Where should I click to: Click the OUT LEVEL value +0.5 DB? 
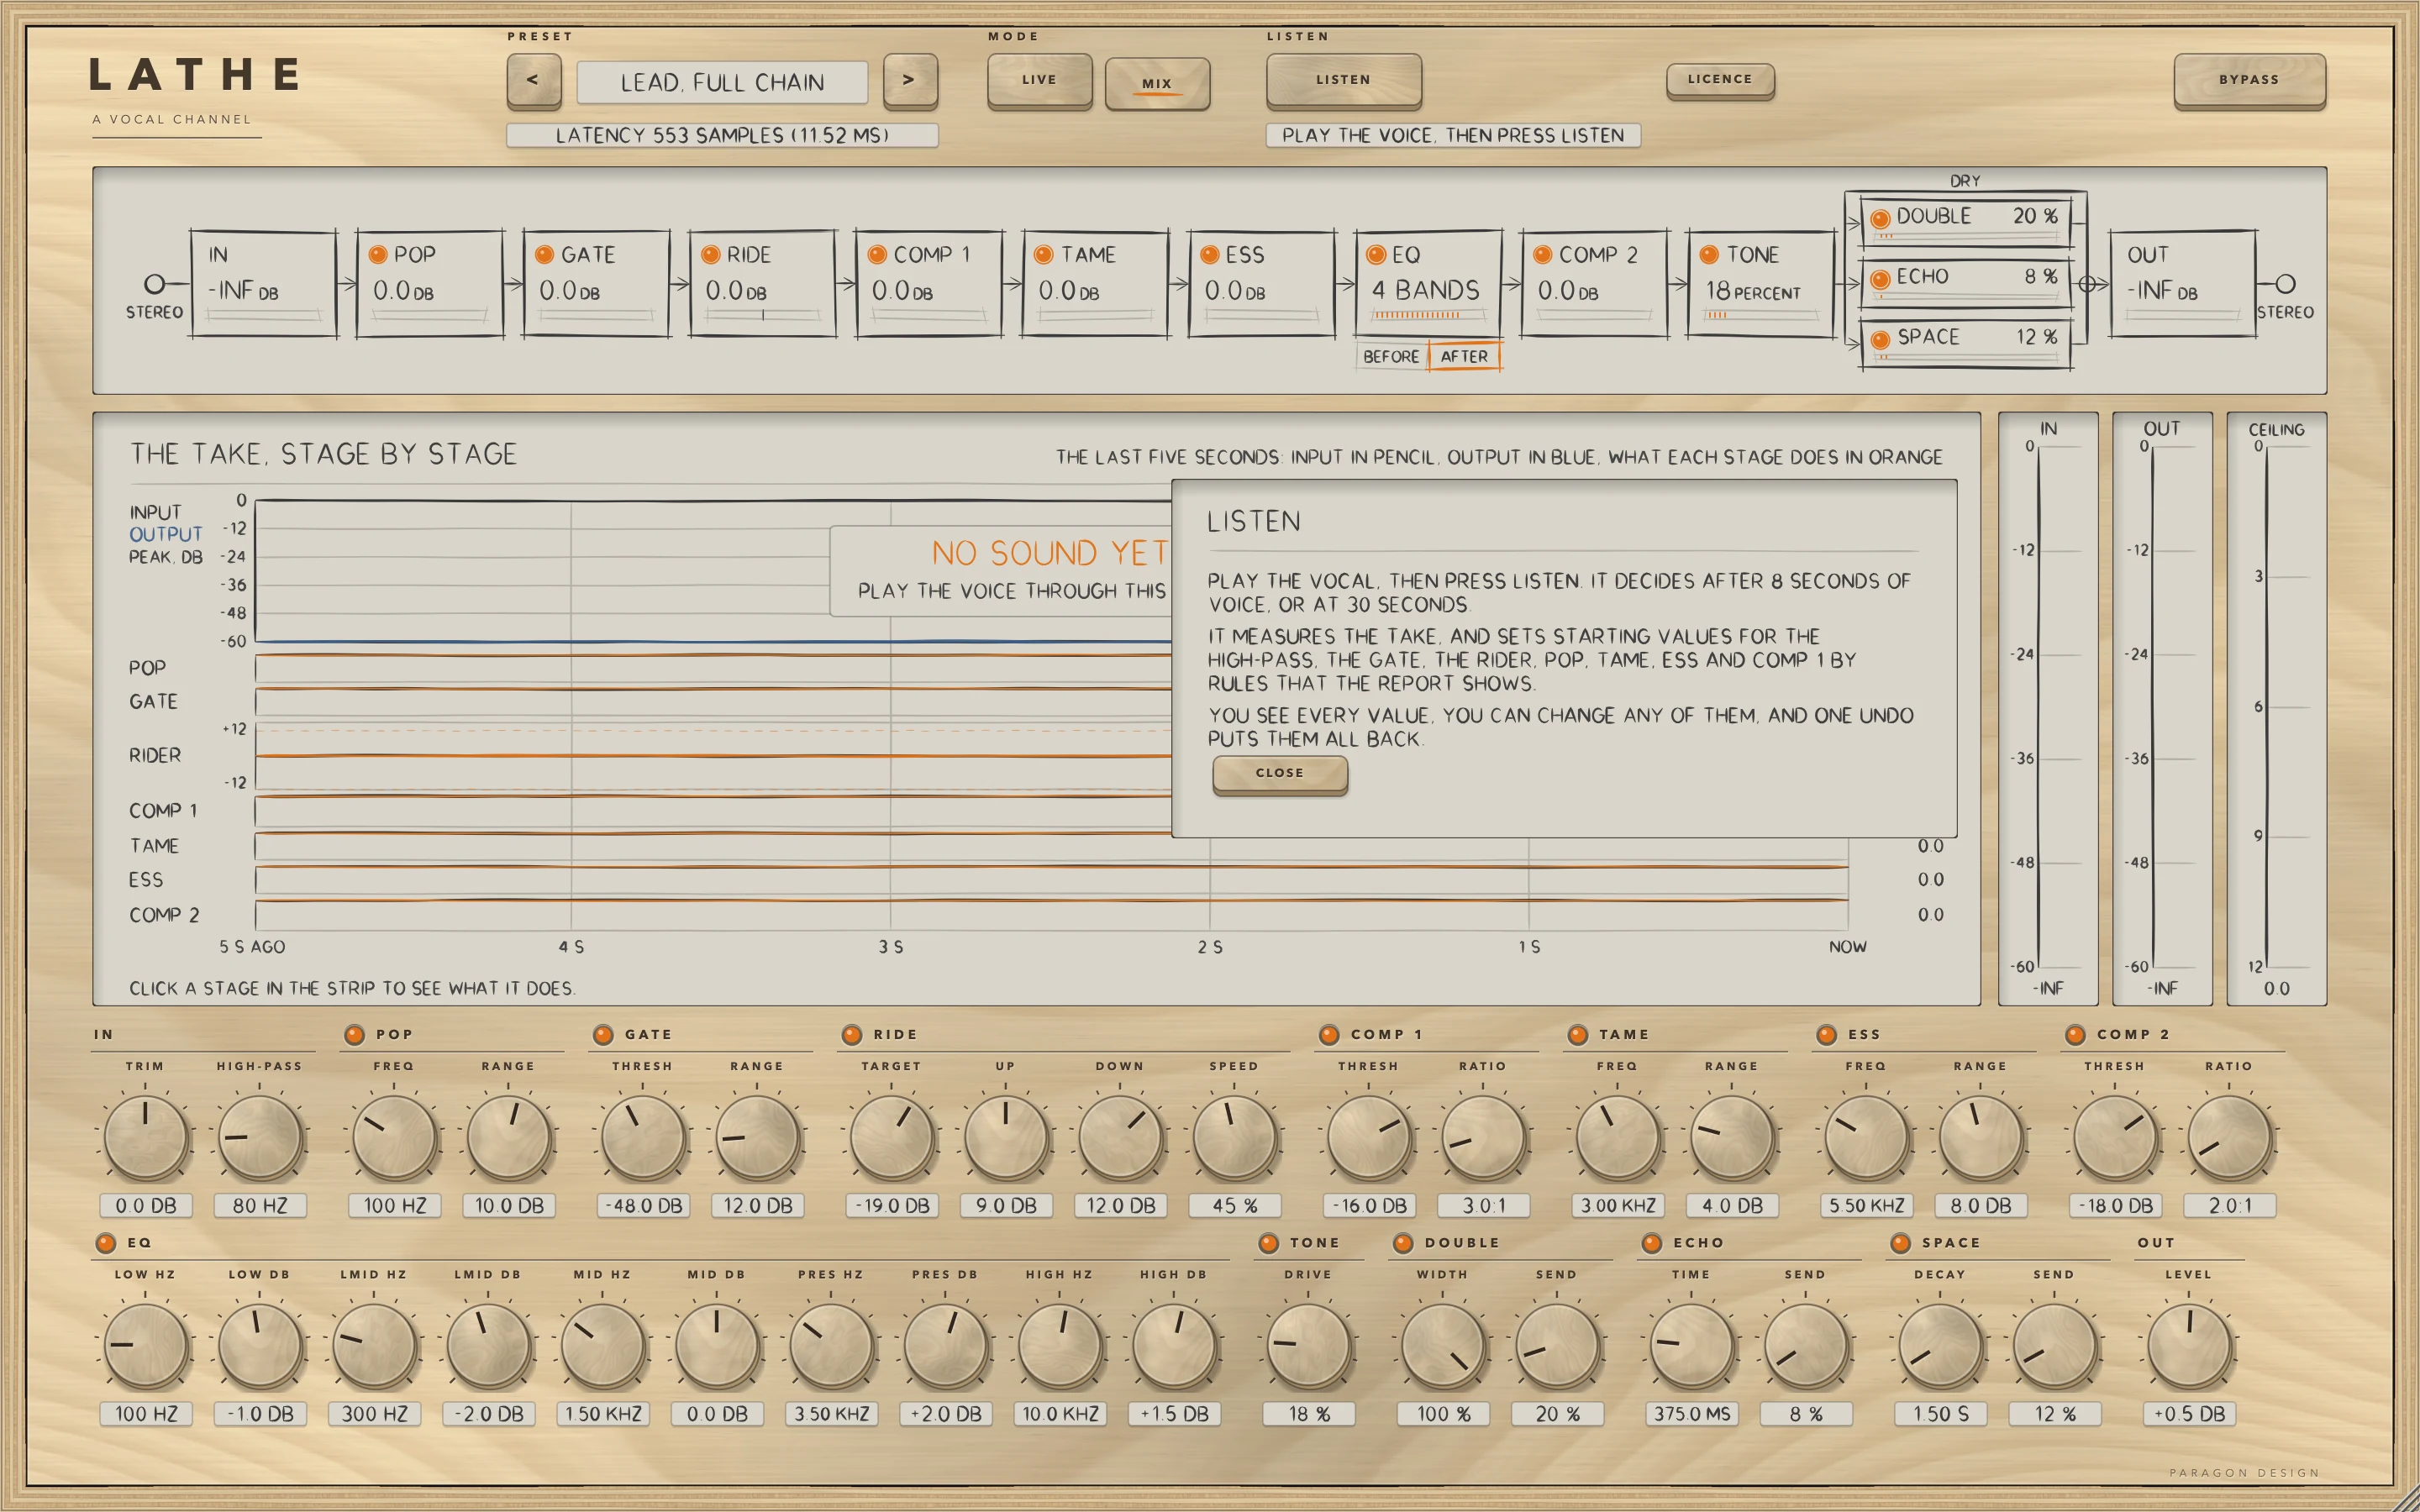click(x=2189, y=1414)
